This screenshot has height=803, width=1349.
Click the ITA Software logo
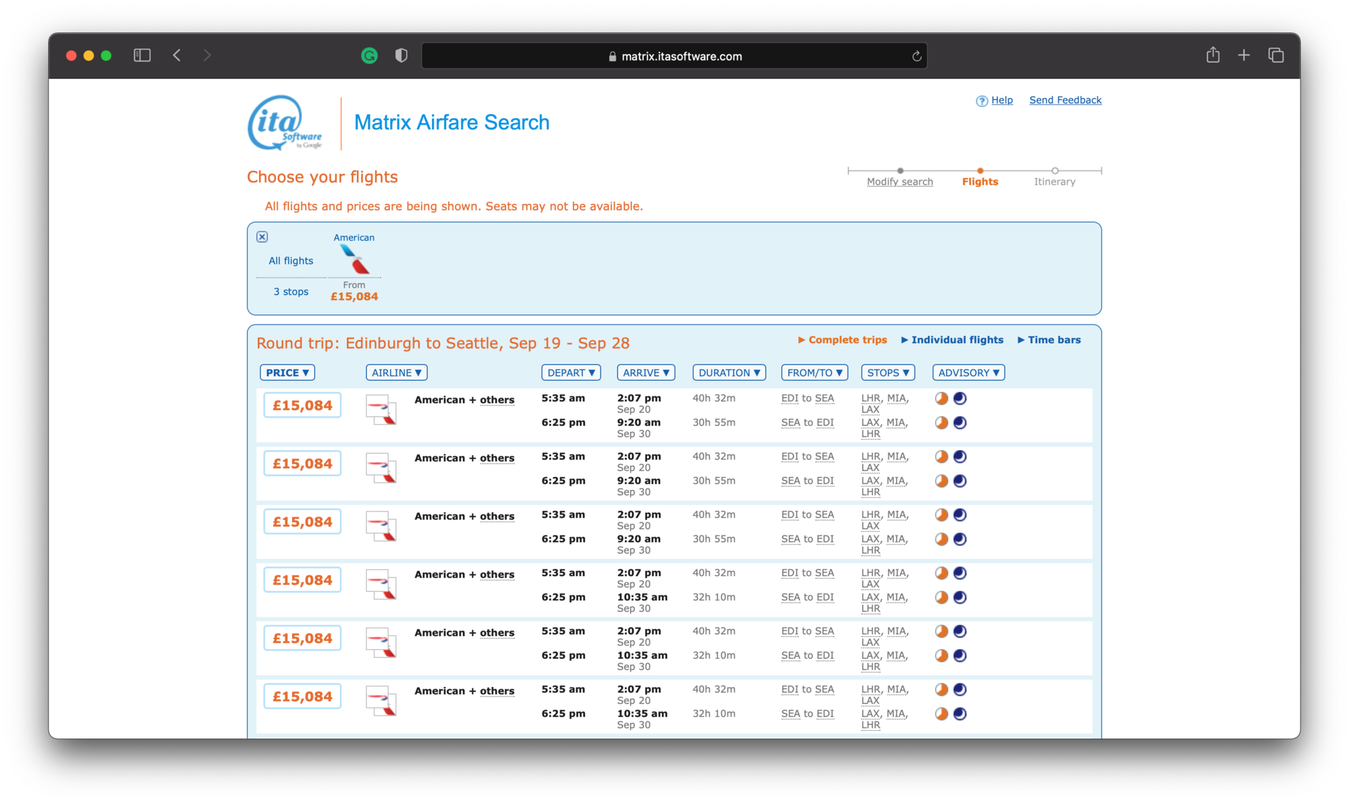[x=285, y=123]
